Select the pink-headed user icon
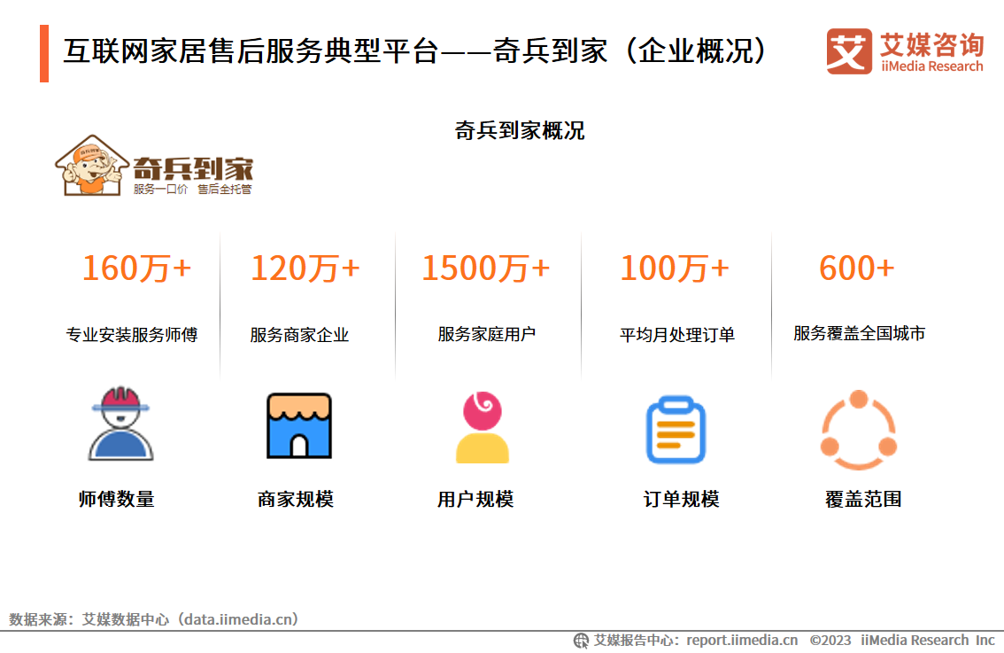Viewport: 1004px width, 653px height. [x=483, y=427]
